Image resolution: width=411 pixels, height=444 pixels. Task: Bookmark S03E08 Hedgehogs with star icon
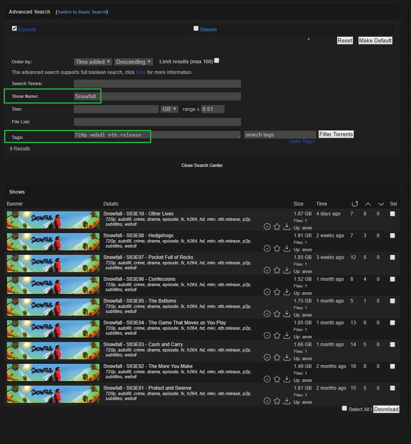pos(277,248)
